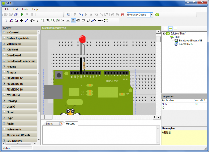The image size is (209, 152).
Task: Expand the Motors and Wheels group
Action: tap(4, 135)
